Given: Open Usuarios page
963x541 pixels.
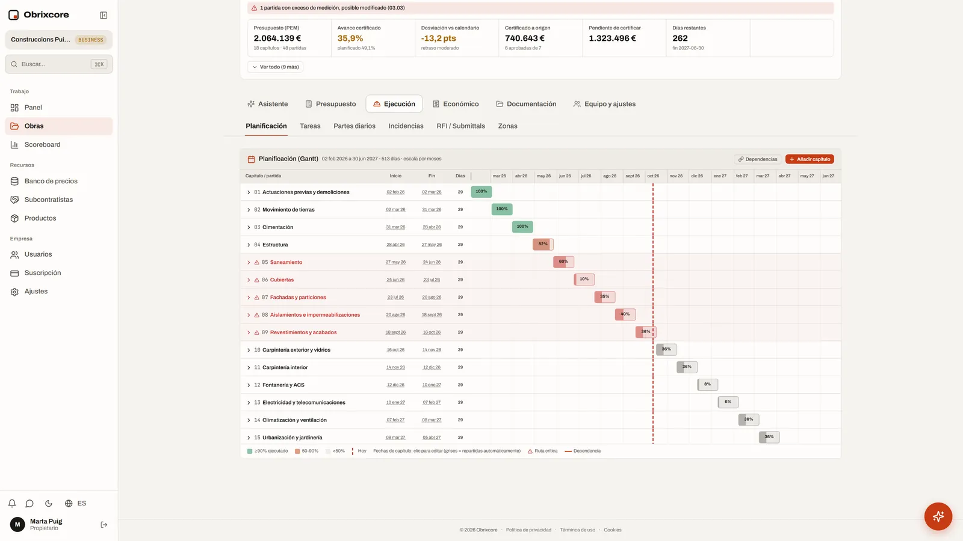Looking at the screenshot, I should point(58,254).
